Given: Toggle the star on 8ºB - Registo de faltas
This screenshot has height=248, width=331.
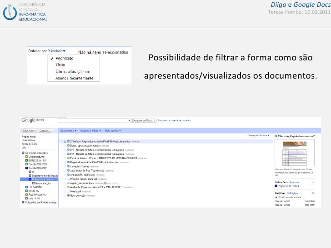Looking at the screenshot, I should coord(65,150).
